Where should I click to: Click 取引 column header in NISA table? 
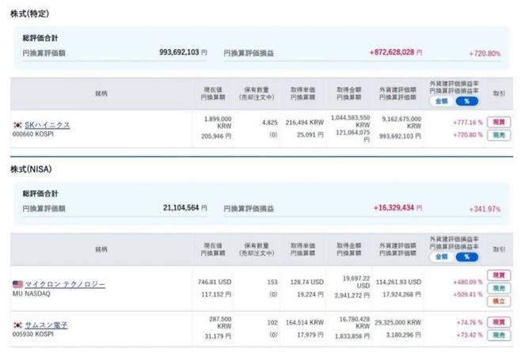(x=499, y=249)
